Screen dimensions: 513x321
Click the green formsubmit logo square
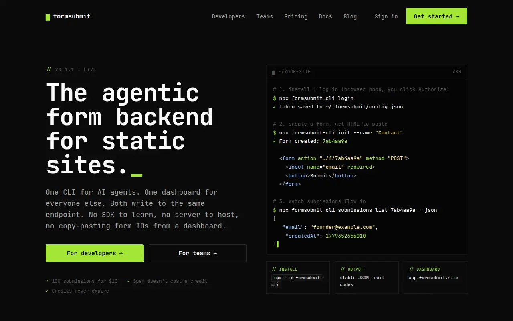coord(48,17)
